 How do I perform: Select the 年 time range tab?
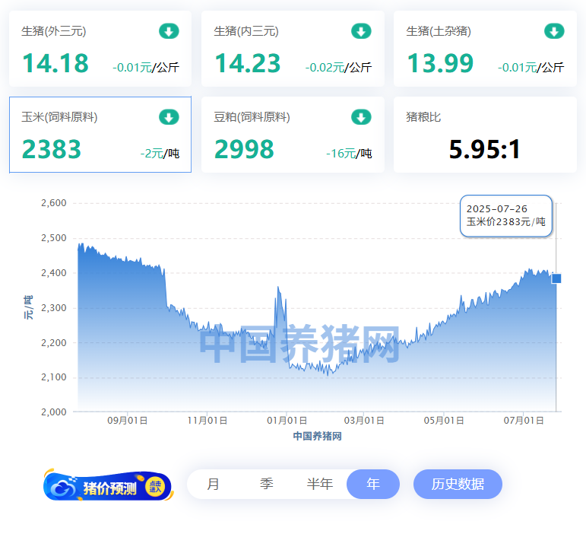click(373, 484)
